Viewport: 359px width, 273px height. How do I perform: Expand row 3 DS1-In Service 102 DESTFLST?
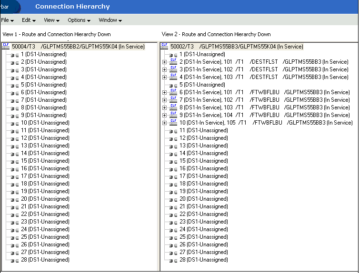pyautogui.click(x=164, y=69)
